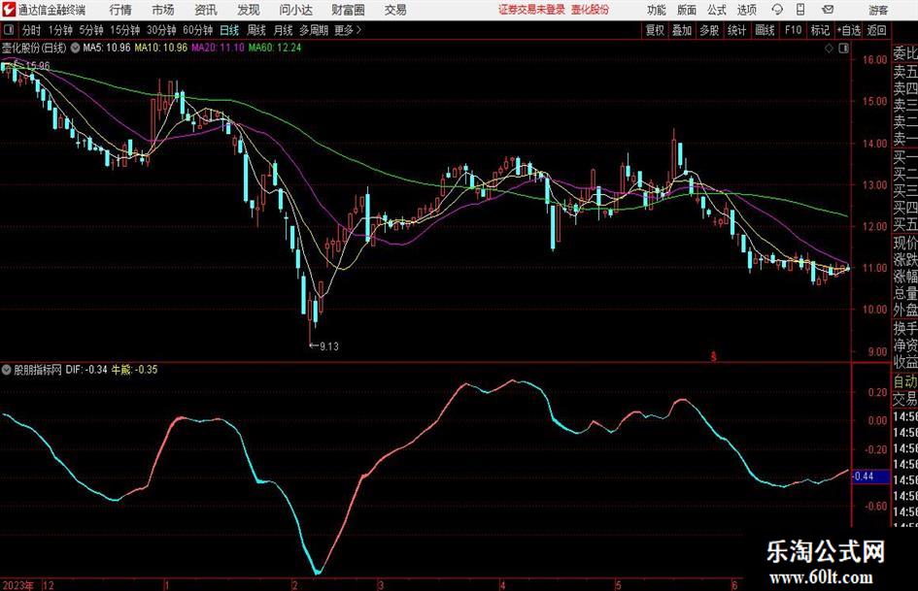Viewport: 918px width, 591px height.
Task: Click the 复权 toolbar button
Action: point(655,30)
